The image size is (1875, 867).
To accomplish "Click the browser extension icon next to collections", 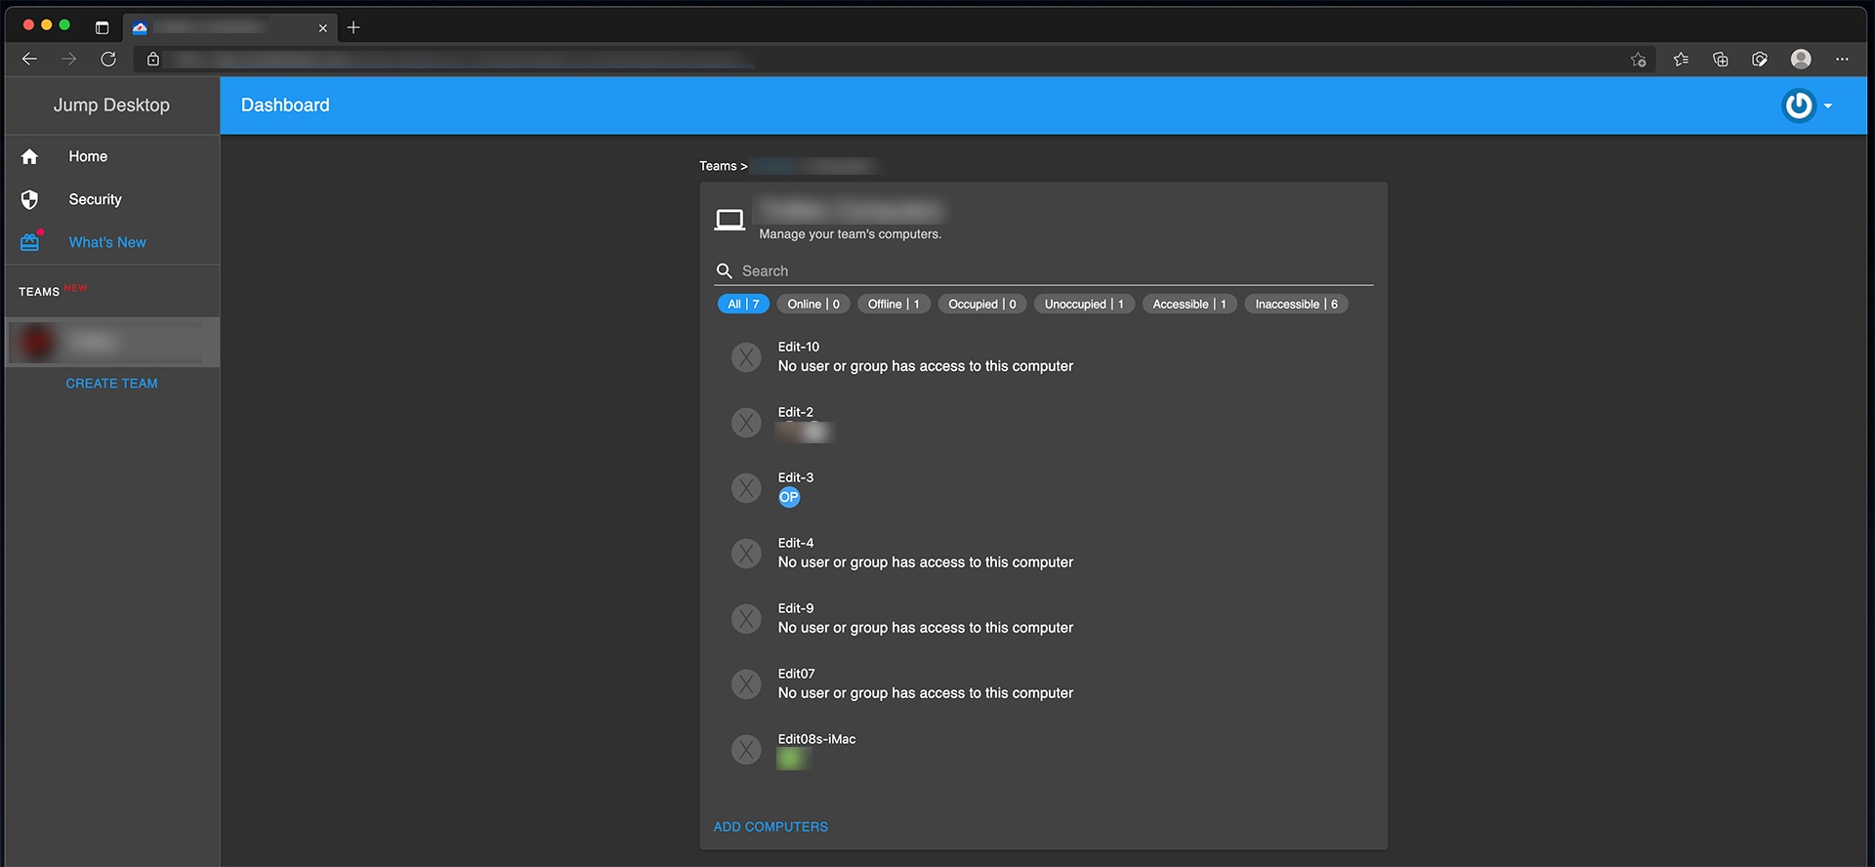I will 1760,60.
